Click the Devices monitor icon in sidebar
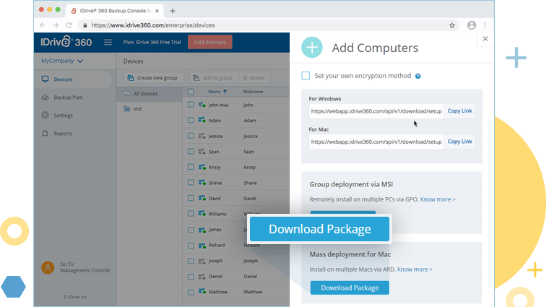The width and height of the screenshot is (549, 307). (46, 79)
